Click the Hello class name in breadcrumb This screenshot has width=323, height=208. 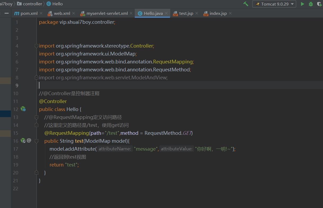57,4
